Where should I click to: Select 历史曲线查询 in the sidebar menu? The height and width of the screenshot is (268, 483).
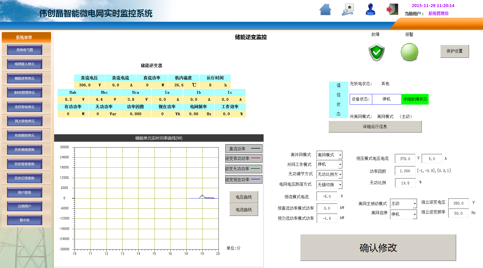click(25, 150)
